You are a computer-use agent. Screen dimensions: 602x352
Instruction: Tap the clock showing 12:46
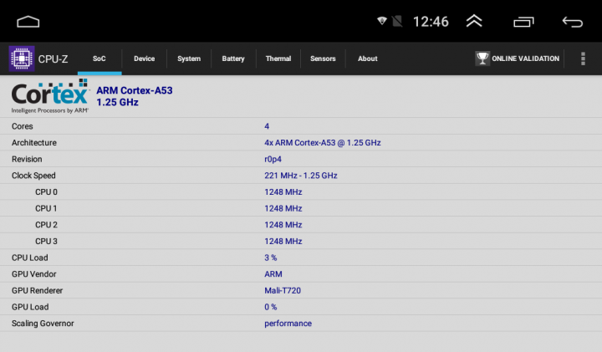tap(431, 22)
